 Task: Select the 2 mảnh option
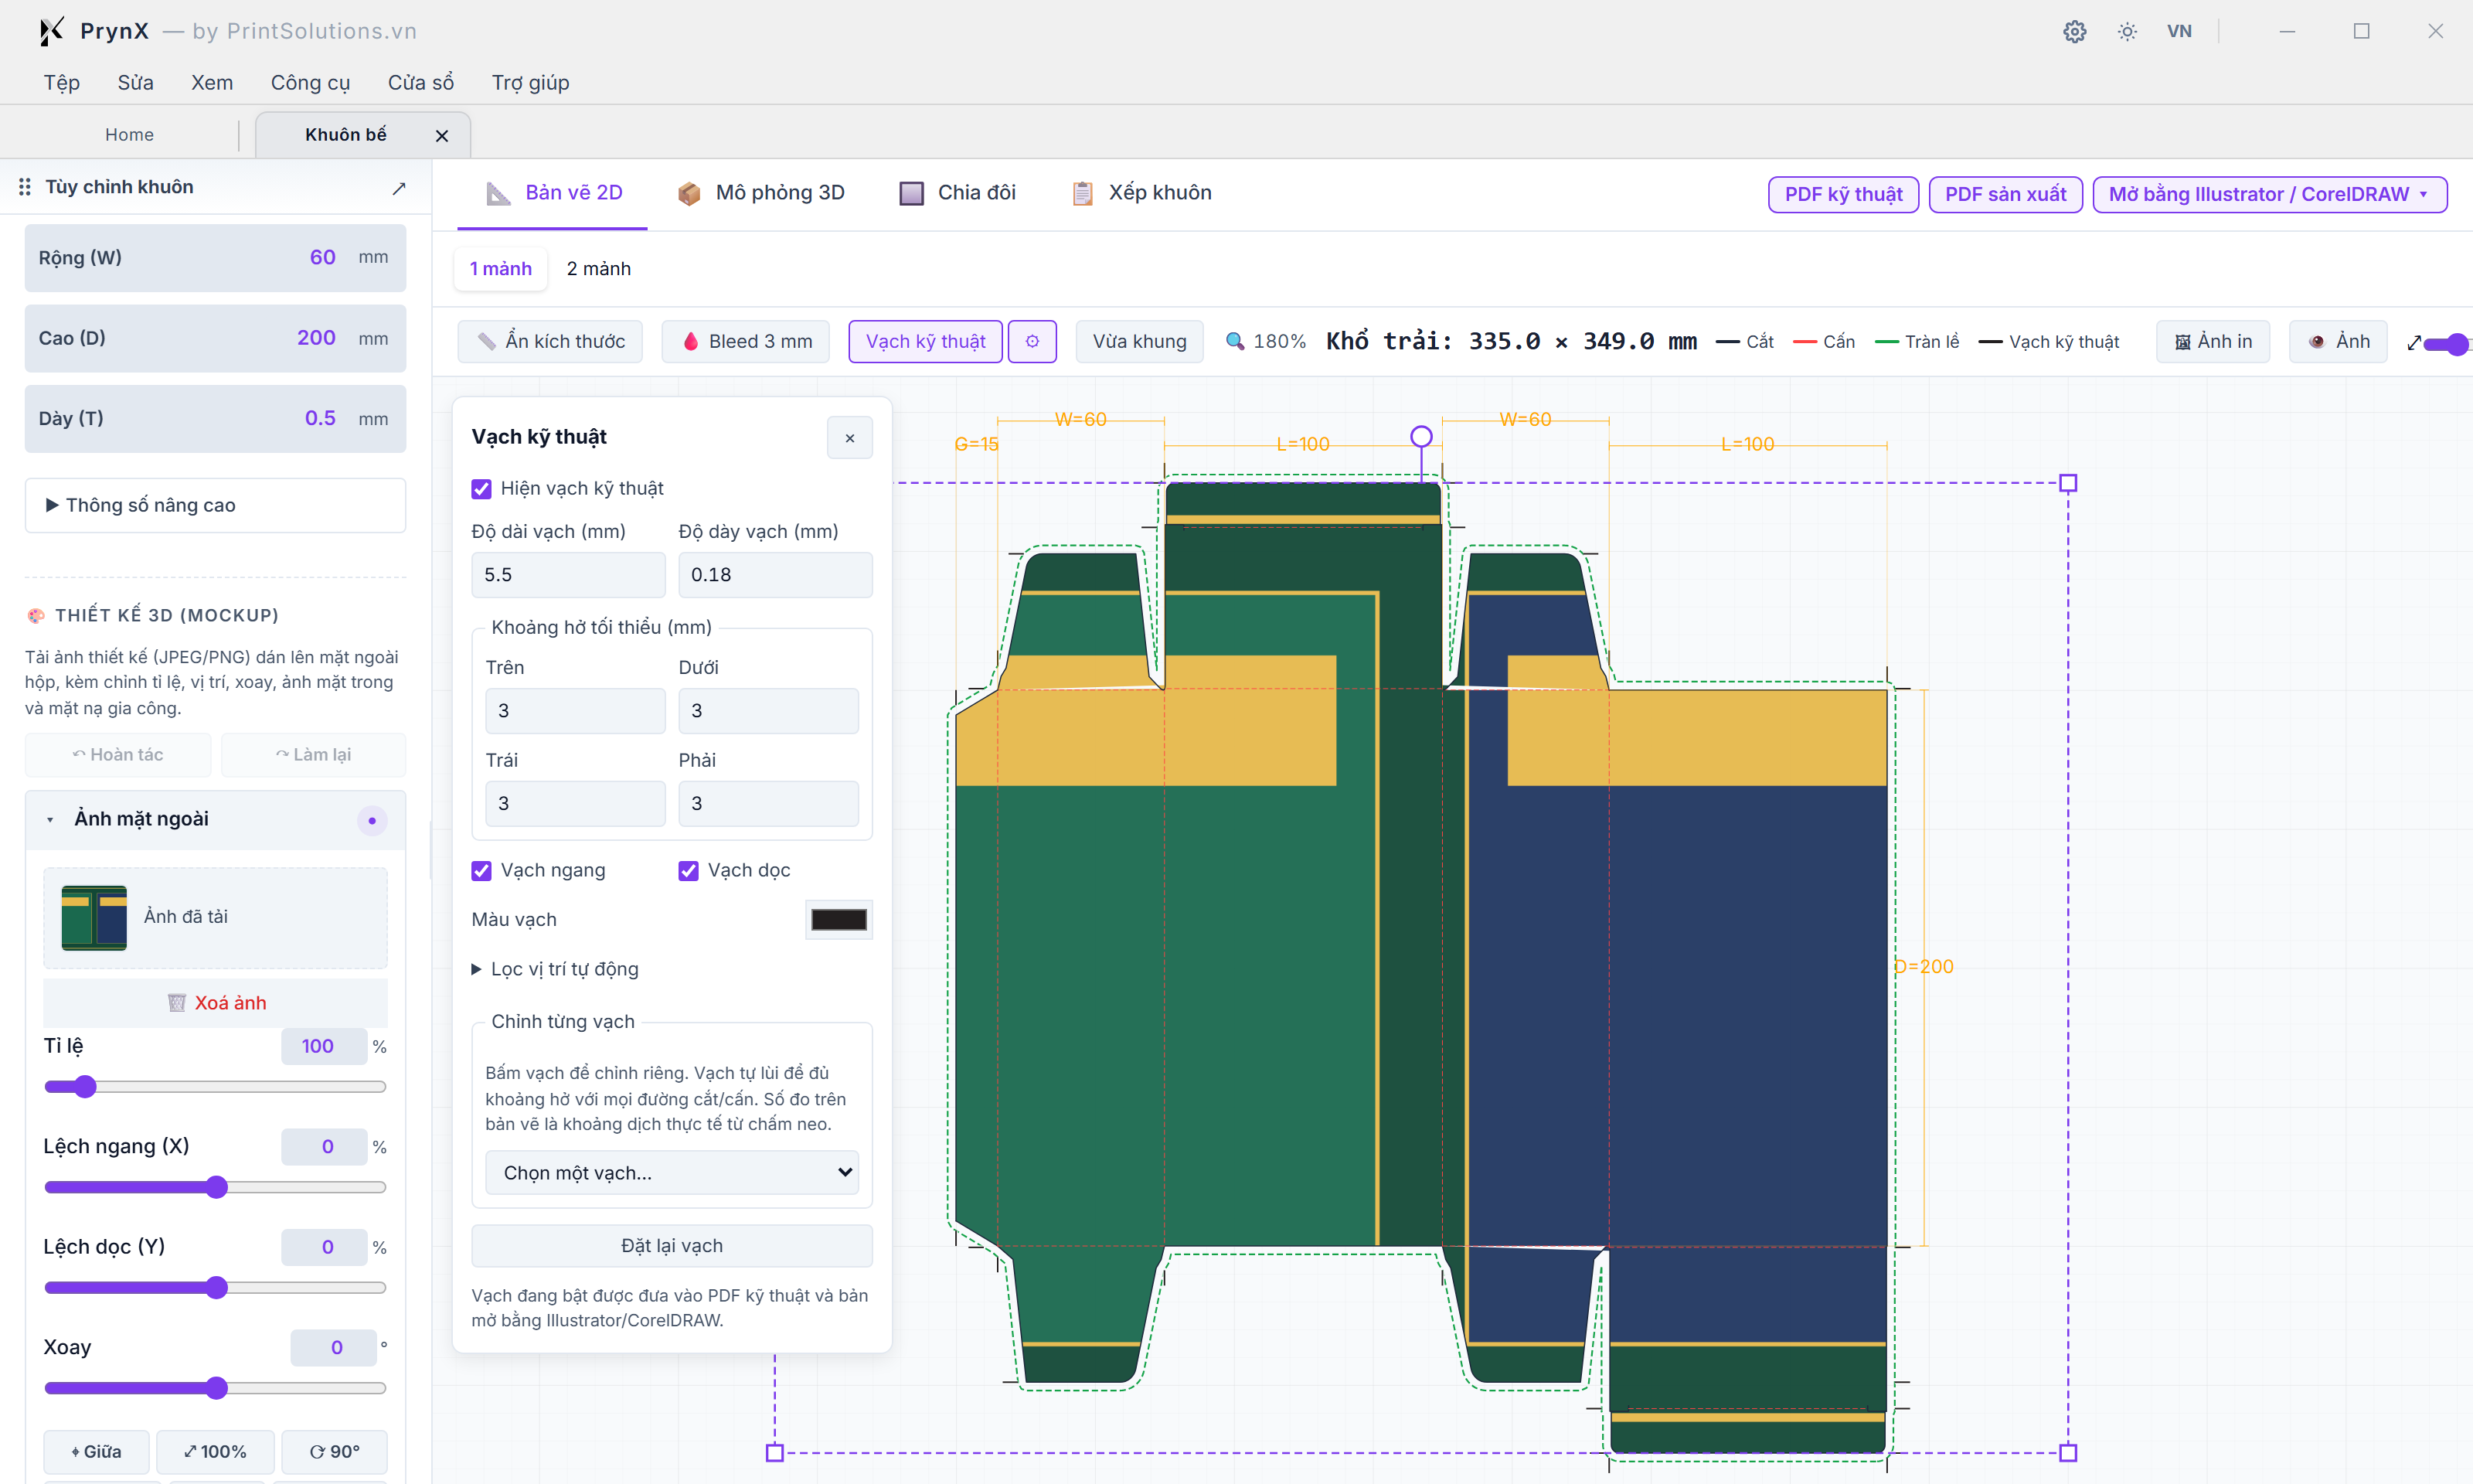coord(597,268)
